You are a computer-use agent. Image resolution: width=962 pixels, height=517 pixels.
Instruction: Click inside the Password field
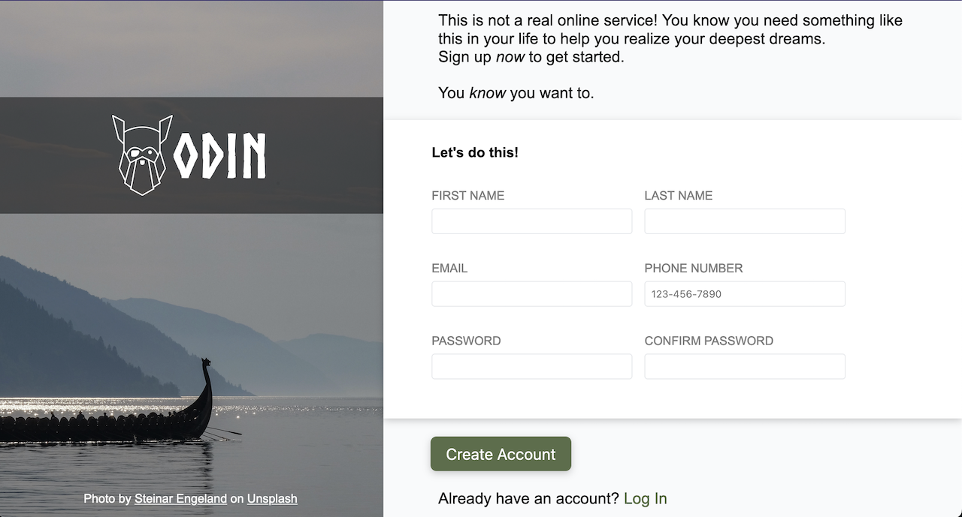point(531,366)
